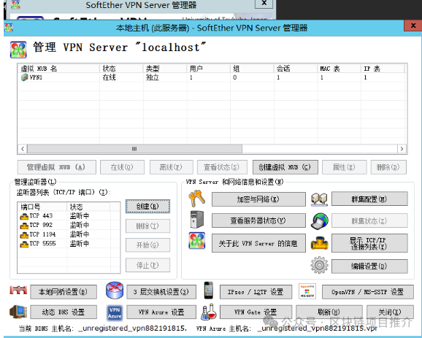Click the smartphone icon beside IPsec / L2TP 设置
This screenshot has height=338, width=422.
pyautogui.click(x=209, y=291)
